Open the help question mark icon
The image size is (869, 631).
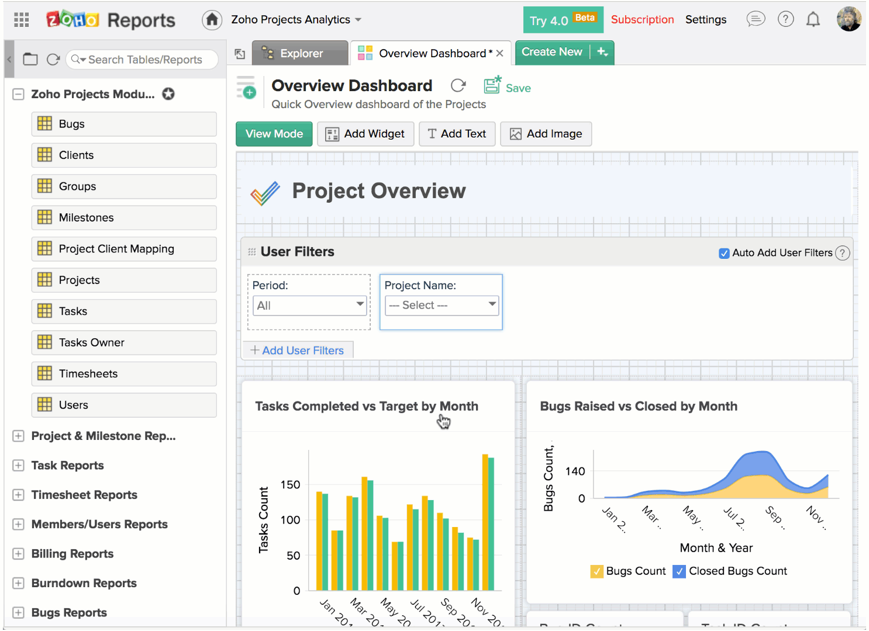[x=785, y=19]
